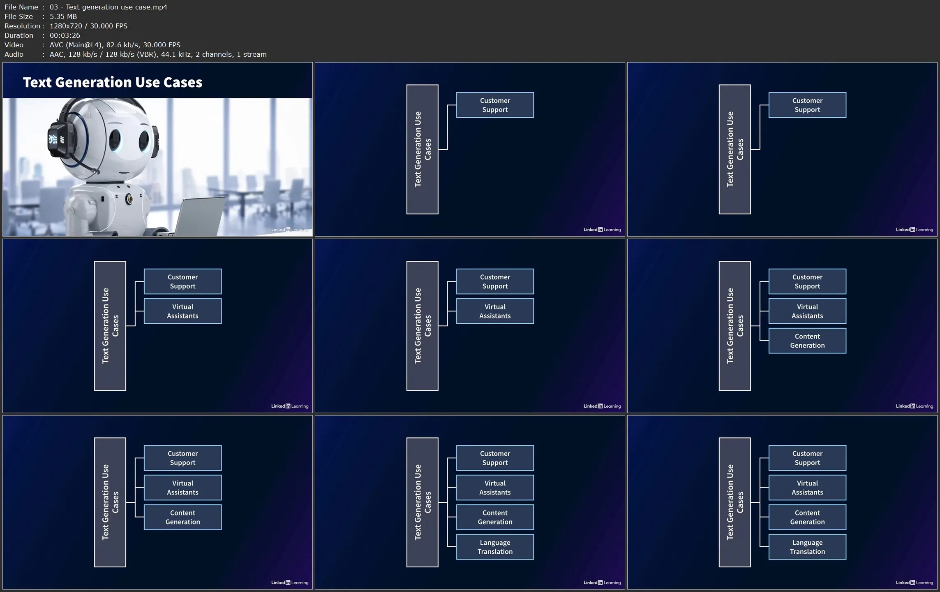Viewport: 940px width, 592px height.
Task: Click the LinkedIn Learning logo on the robot thumbnail
Action: click(x=289, y=230)
